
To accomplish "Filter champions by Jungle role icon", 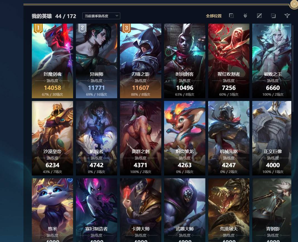I will [245, 16].
